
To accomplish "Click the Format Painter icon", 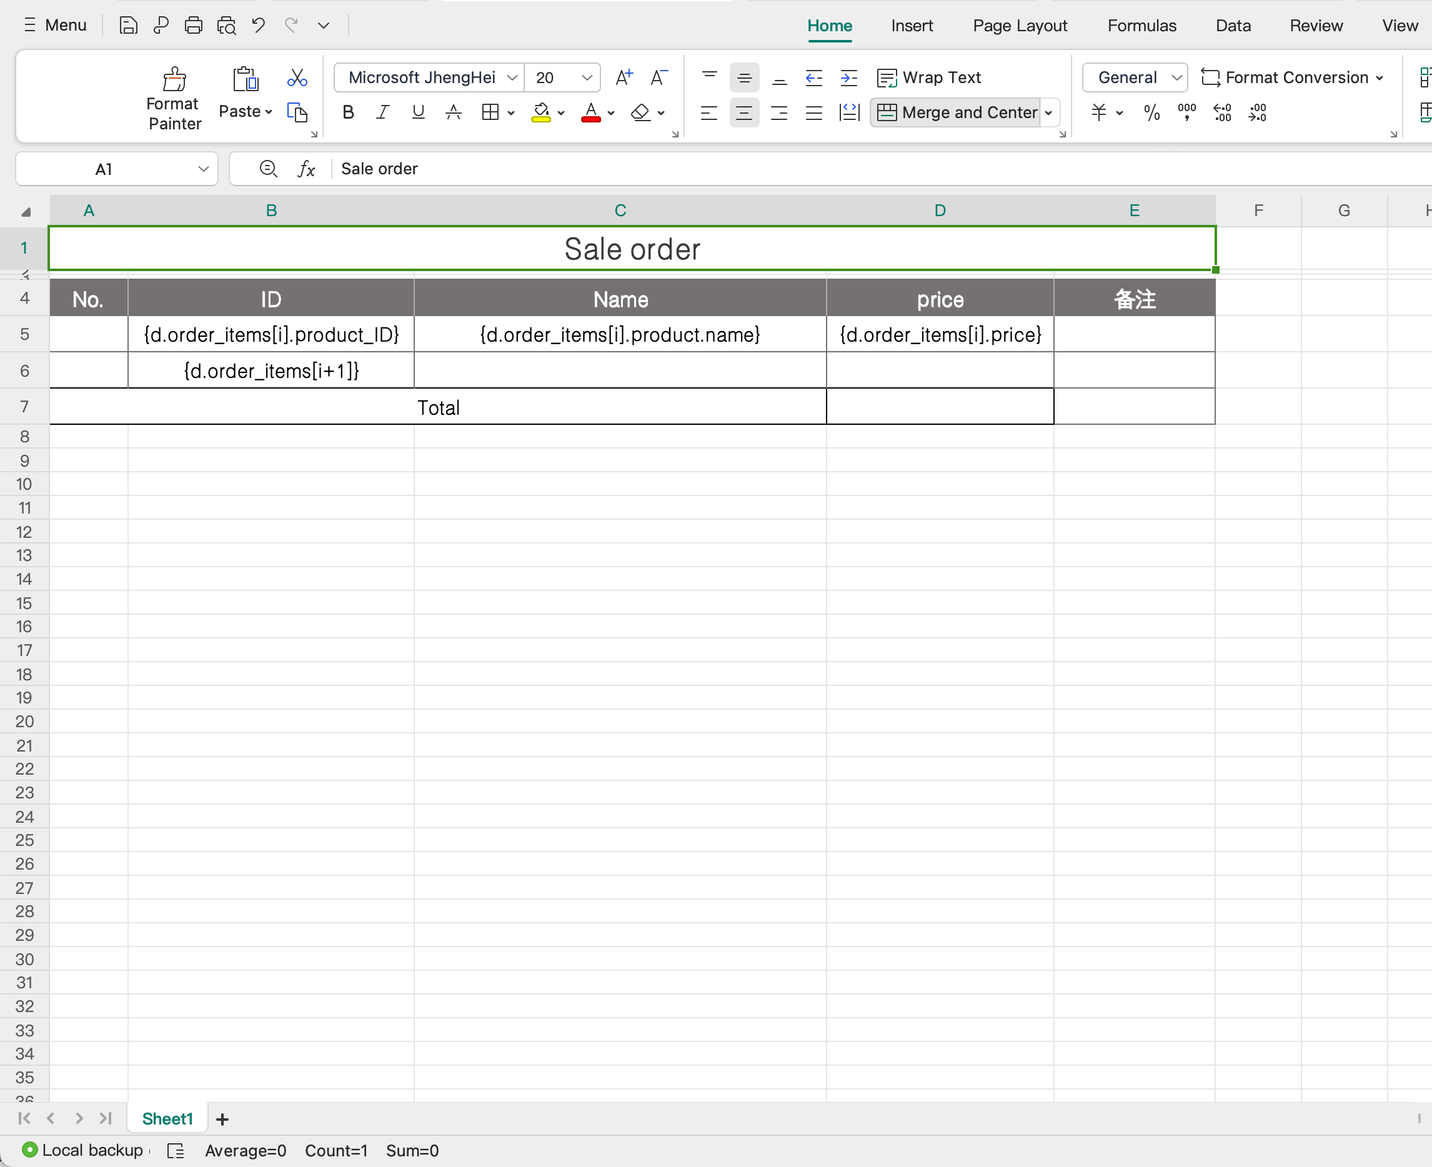I will pos(174,80).
